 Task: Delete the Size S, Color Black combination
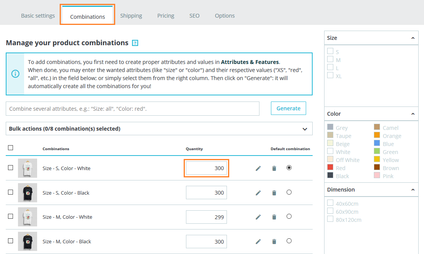coord(274,193)
